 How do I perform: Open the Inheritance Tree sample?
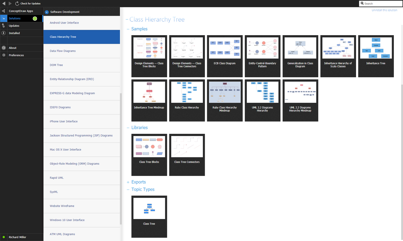click(376, 56)
